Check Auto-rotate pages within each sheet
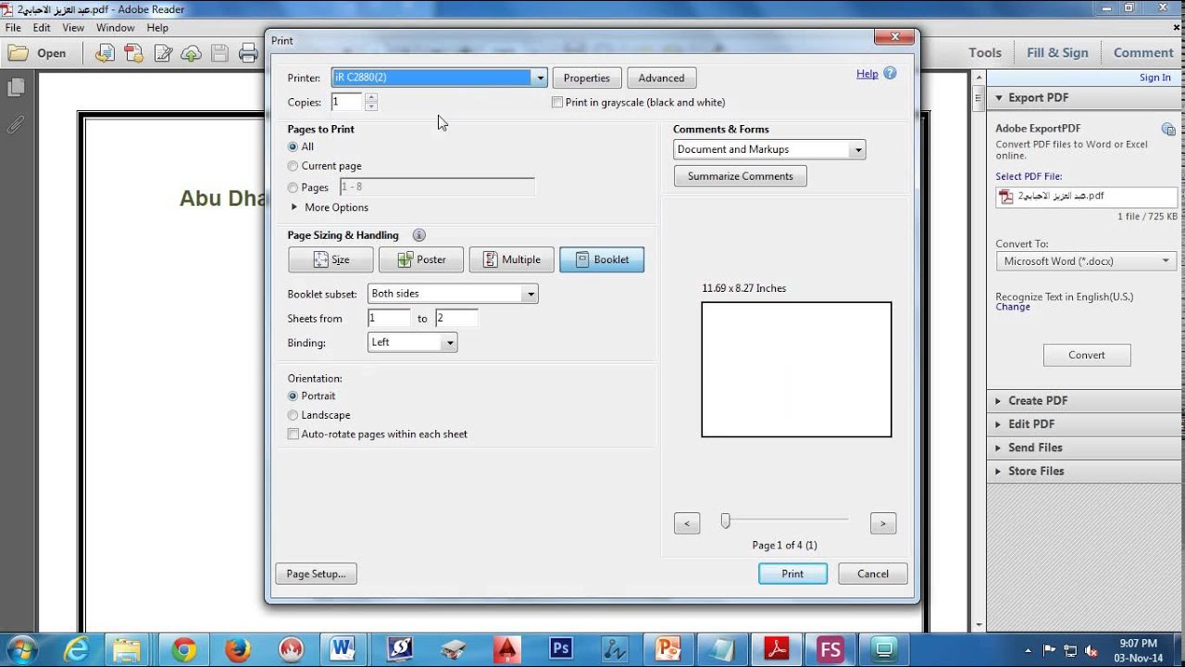The height and width of the screenshot is (667, 1185). [x=293, y=434]
